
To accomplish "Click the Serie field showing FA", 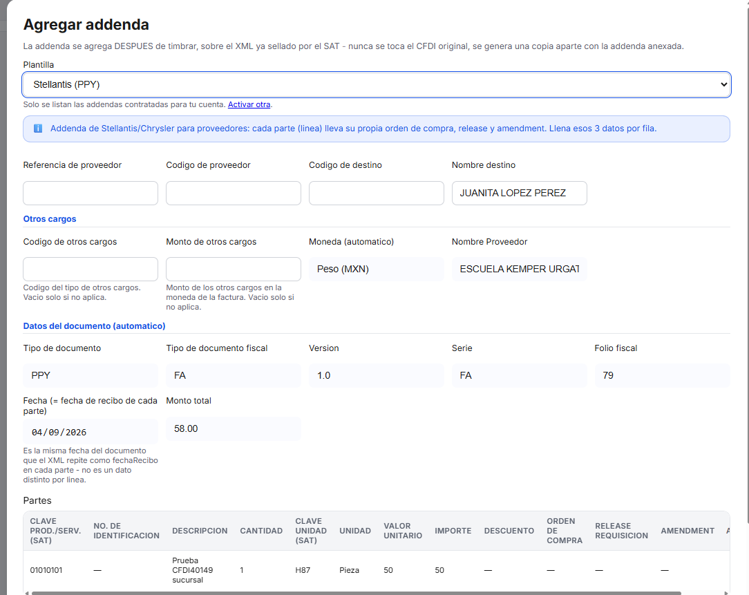I will (x=519, y=376).
